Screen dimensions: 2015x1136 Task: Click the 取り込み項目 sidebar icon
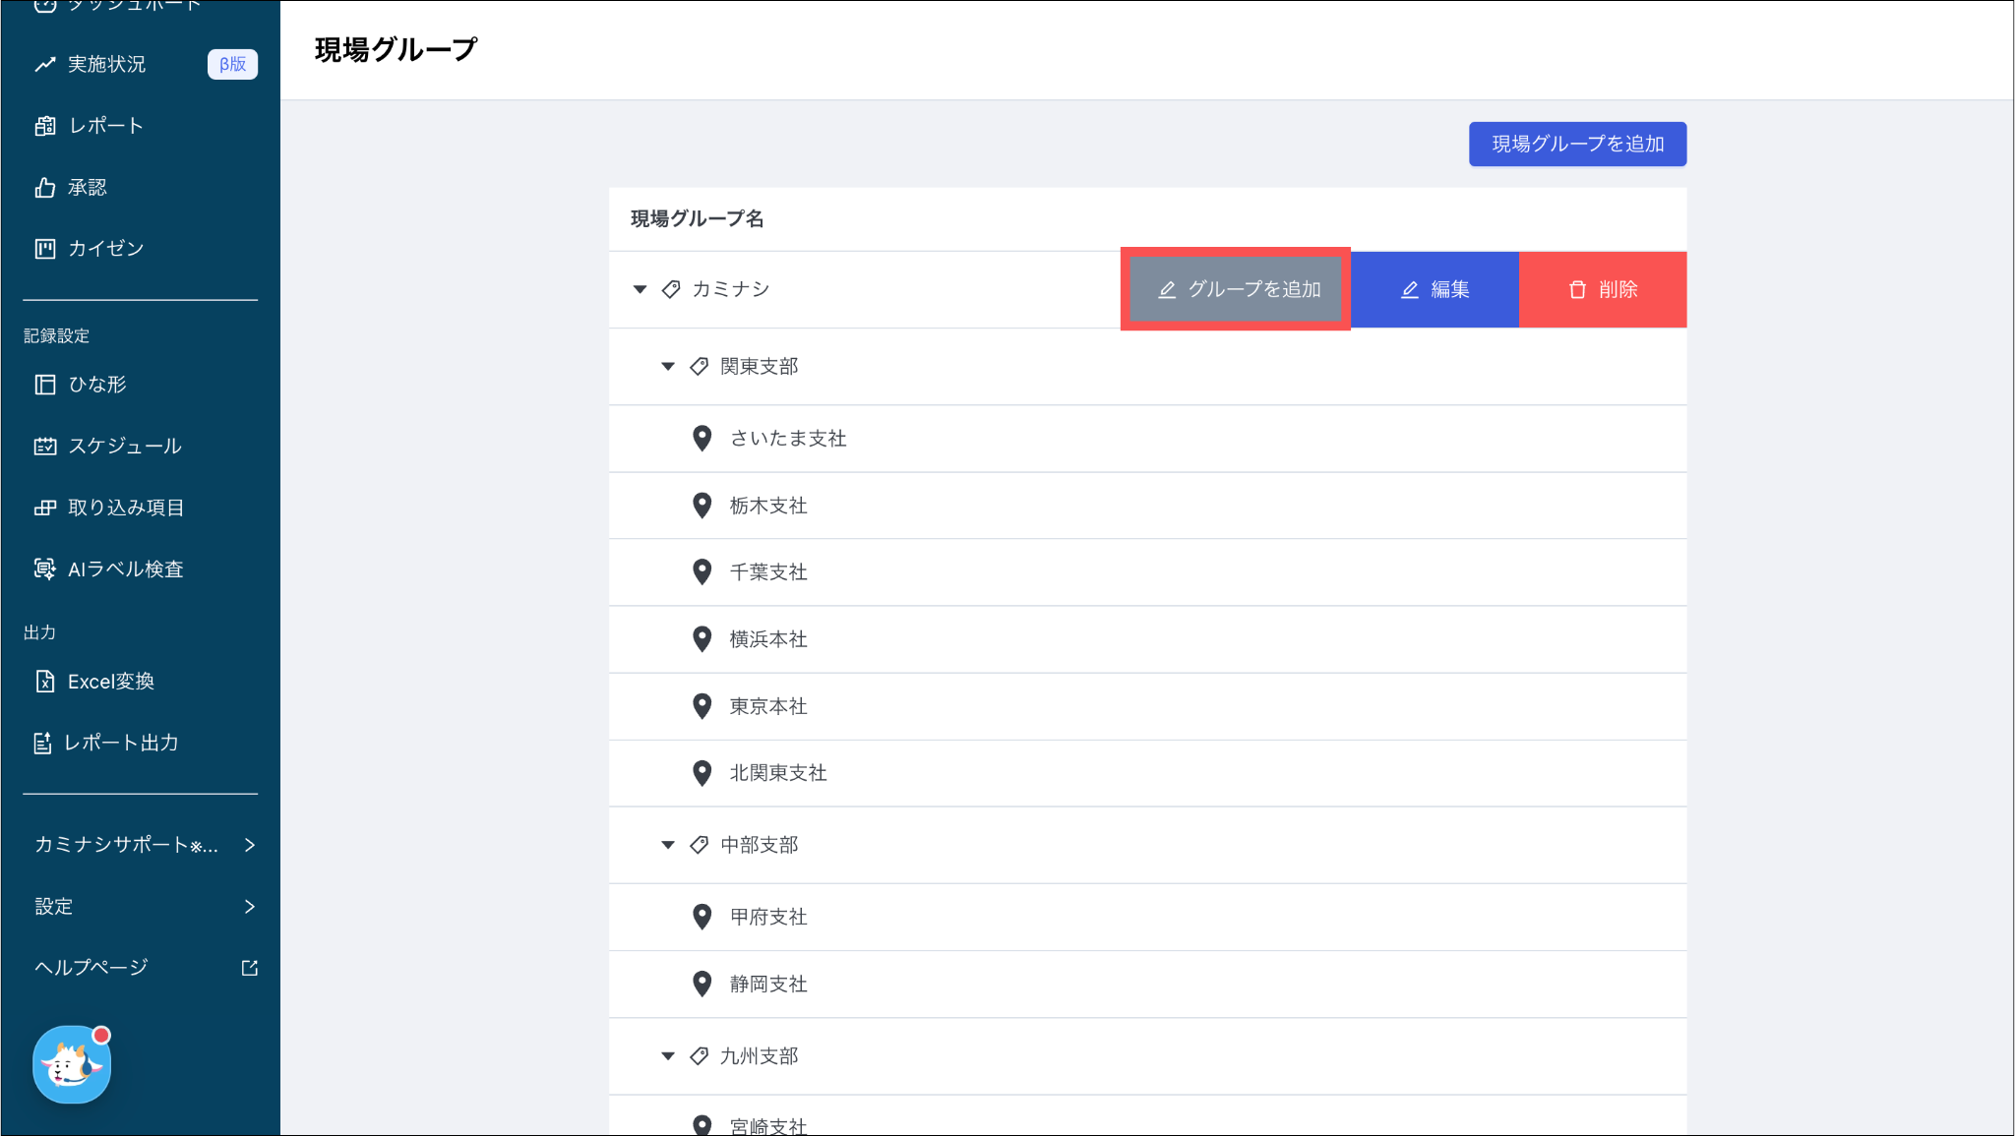pos(44,508)
